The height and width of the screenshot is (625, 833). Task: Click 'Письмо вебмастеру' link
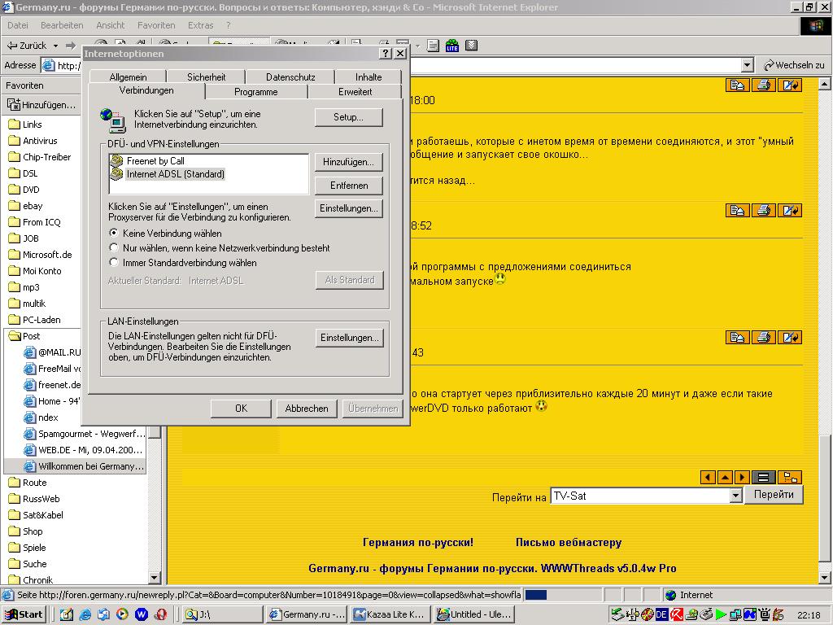click(569, 543)
